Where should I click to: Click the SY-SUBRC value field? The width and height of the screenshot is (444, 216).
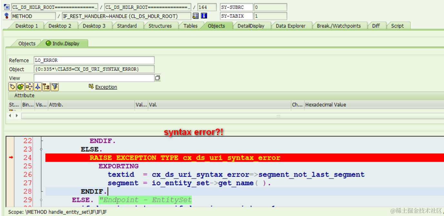point(270,7)
